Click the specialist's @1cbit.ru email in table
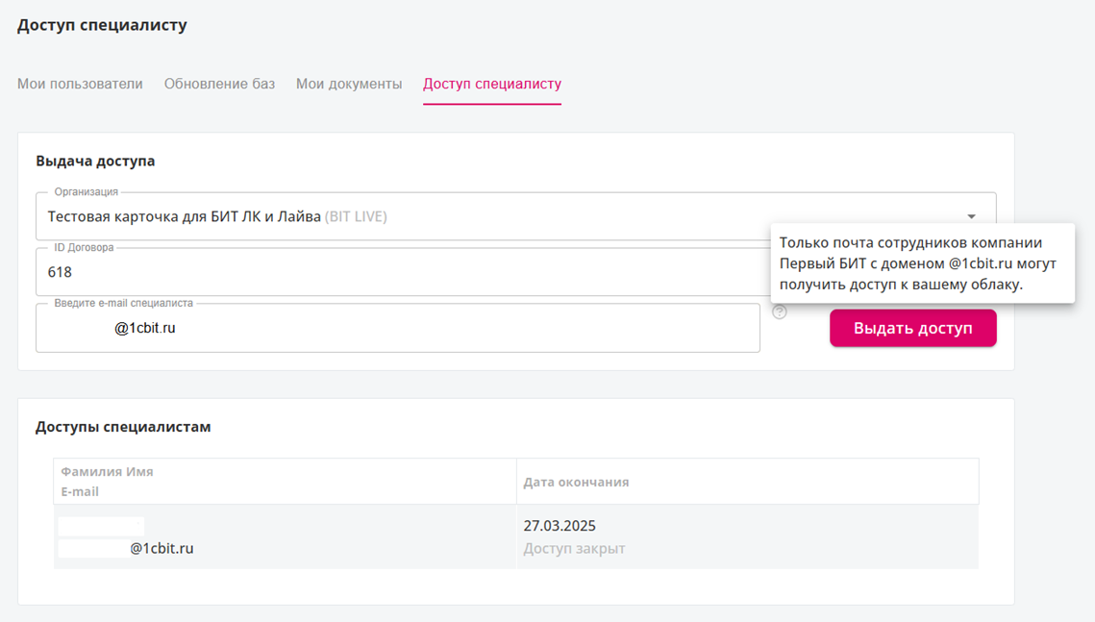The height and width of the screenshot is (622, 1095). coord(162,549)
